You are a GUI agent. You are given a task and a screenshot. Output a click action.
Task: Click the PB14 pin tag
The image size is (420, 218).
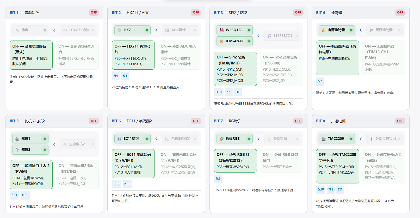point(14,195)
